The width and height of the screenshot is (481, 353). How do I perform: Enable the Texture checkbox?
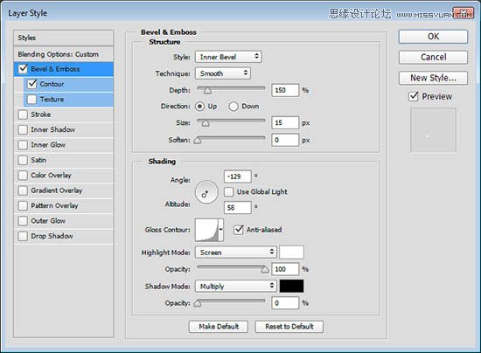(x=31, y=100)
